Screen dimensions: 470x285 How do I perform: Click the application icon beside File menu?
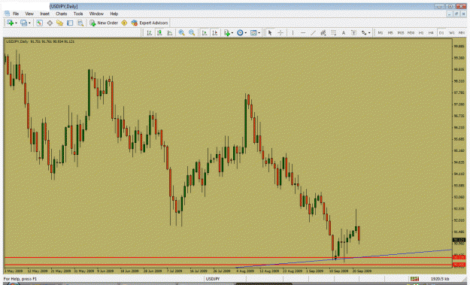[8, 14]
